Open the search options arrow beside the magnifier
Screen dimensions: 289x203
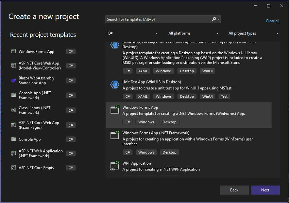pyautogui.click(x=218, y=19)
